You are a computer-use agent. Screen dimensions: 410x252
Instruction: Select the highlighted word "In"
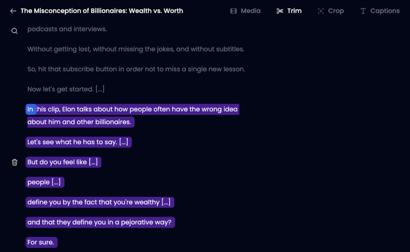[30, 109]
